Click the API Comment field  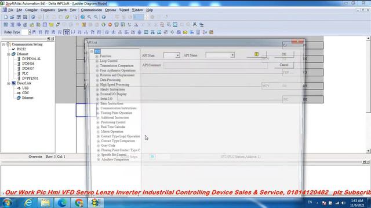pos(215,65)
